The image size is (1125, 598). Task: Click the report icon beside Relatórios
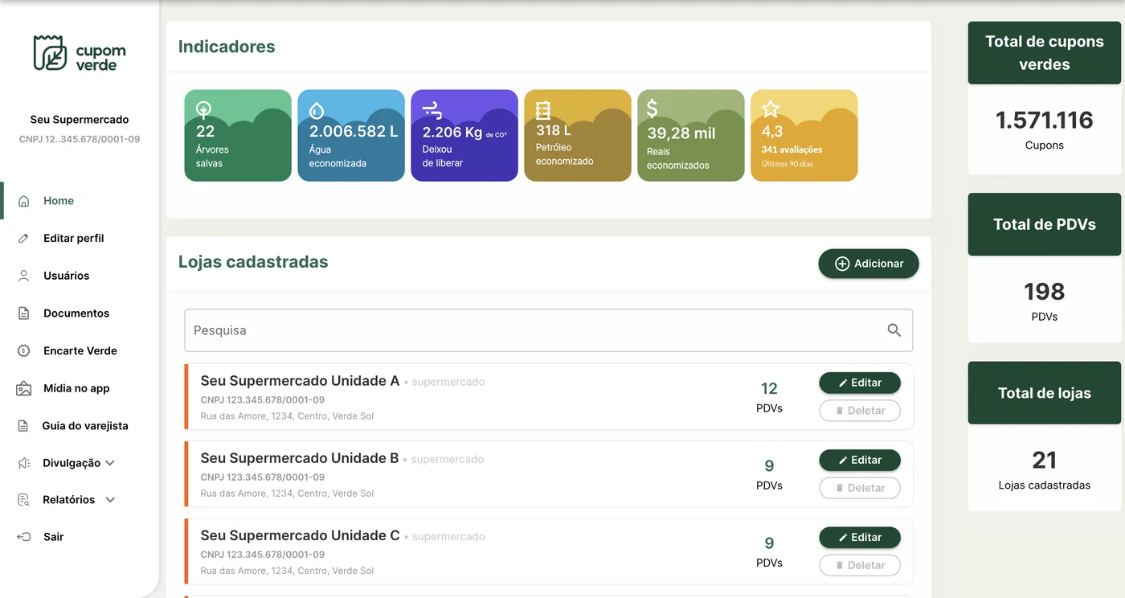coord(24,500)
